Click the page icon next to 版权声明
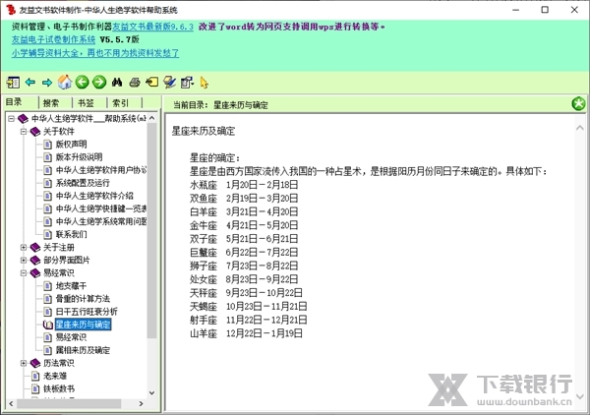Image resolution: width=590 pixels, height=415 pixels. coord(48,145)
